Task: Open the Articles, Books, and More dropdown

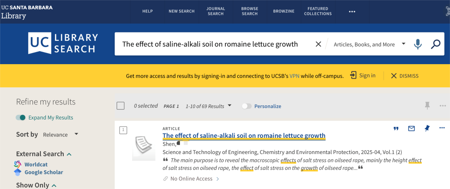Action: [x=370, y=44]
